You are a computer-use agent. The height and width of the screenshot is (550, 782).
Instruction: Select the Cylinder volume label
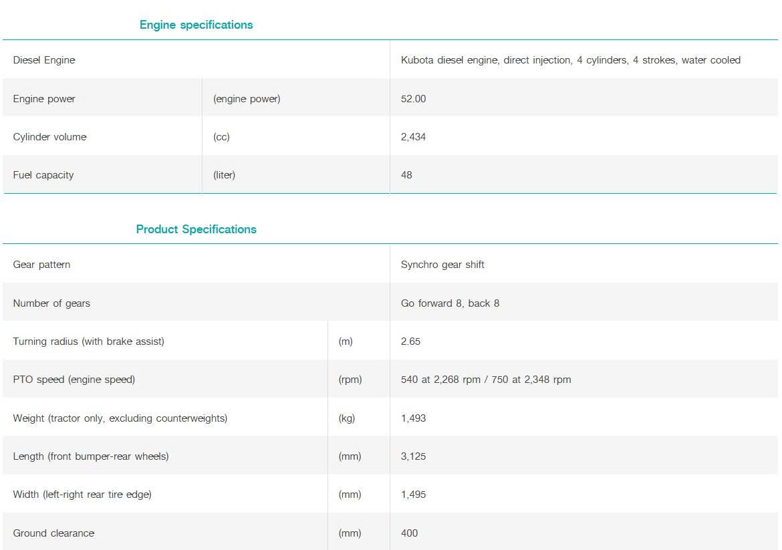coord(49,137)
